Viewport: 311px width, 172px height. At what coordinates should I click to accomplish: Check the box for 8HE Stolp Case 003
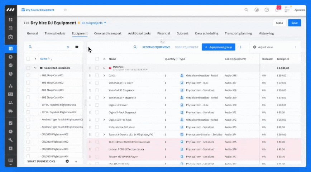(28, 90)
